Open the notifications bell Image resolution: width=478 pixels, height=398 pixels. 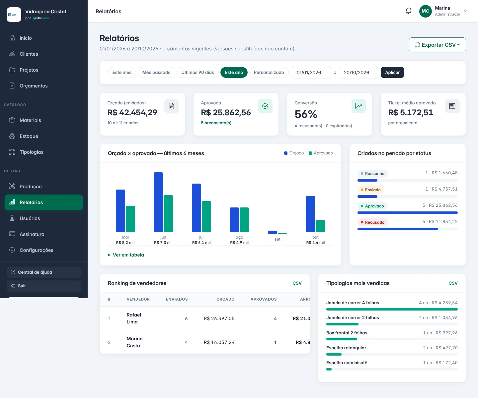[x=408, y=11]
